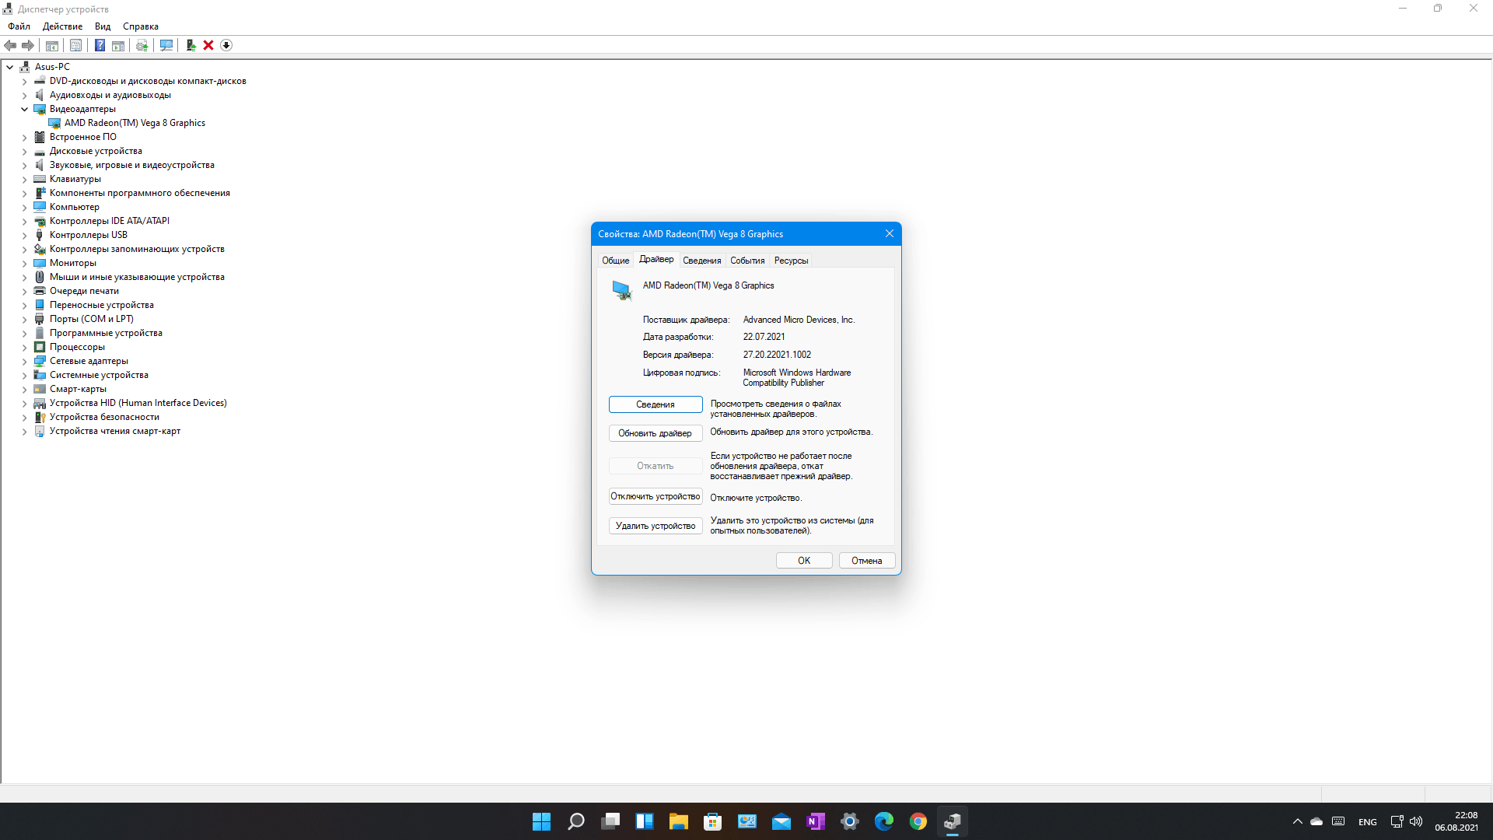Click Scan for hardware changes monitor icon

166,45
